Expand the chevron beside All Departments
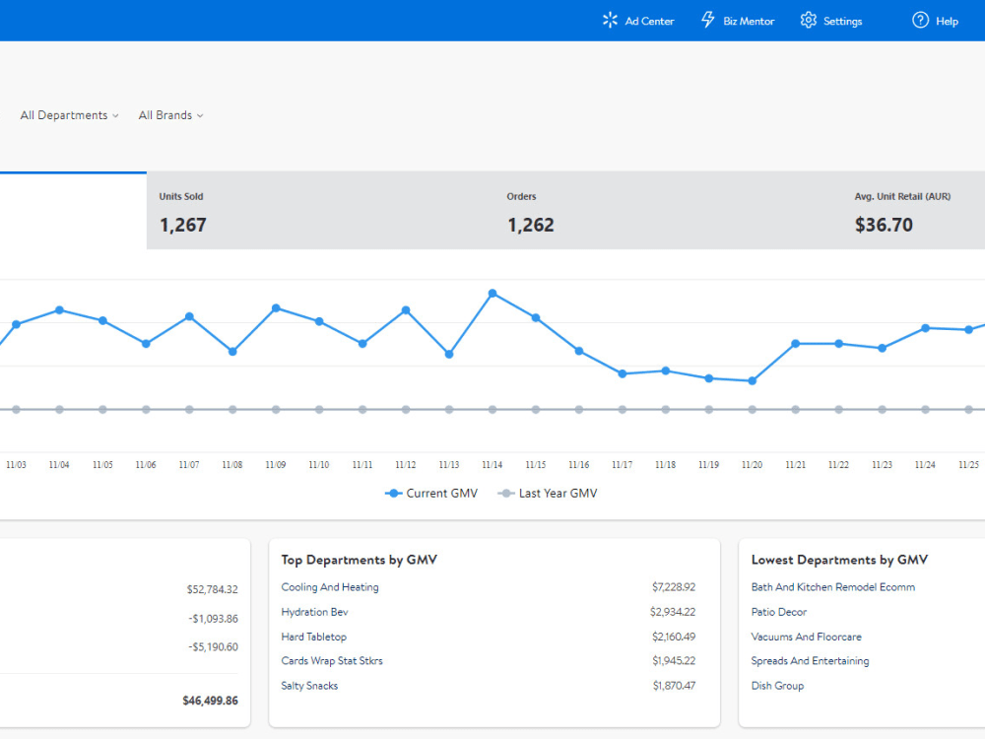 [117, 115]
